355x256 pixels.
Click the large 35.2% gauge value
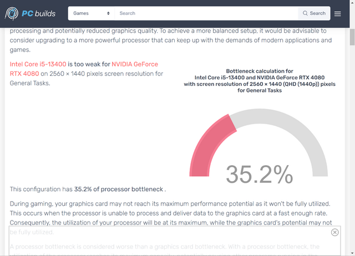coord(260,175)
